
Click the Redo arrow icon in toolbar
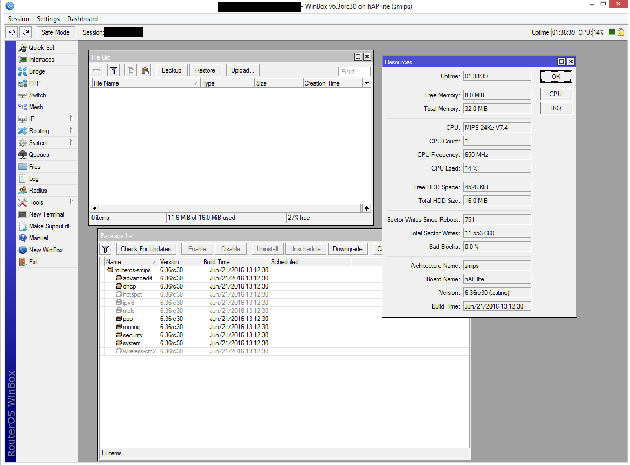(x=26, y=32)
